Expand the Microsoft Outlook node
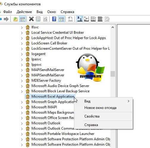Screen dimensions: 150x148 [x=22, y=123]
